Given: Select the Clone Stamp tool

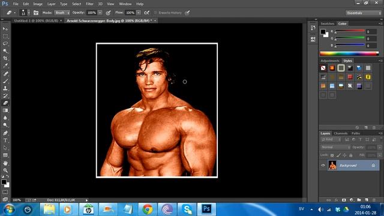Looking at the screenshot, I should pos(5,88).
